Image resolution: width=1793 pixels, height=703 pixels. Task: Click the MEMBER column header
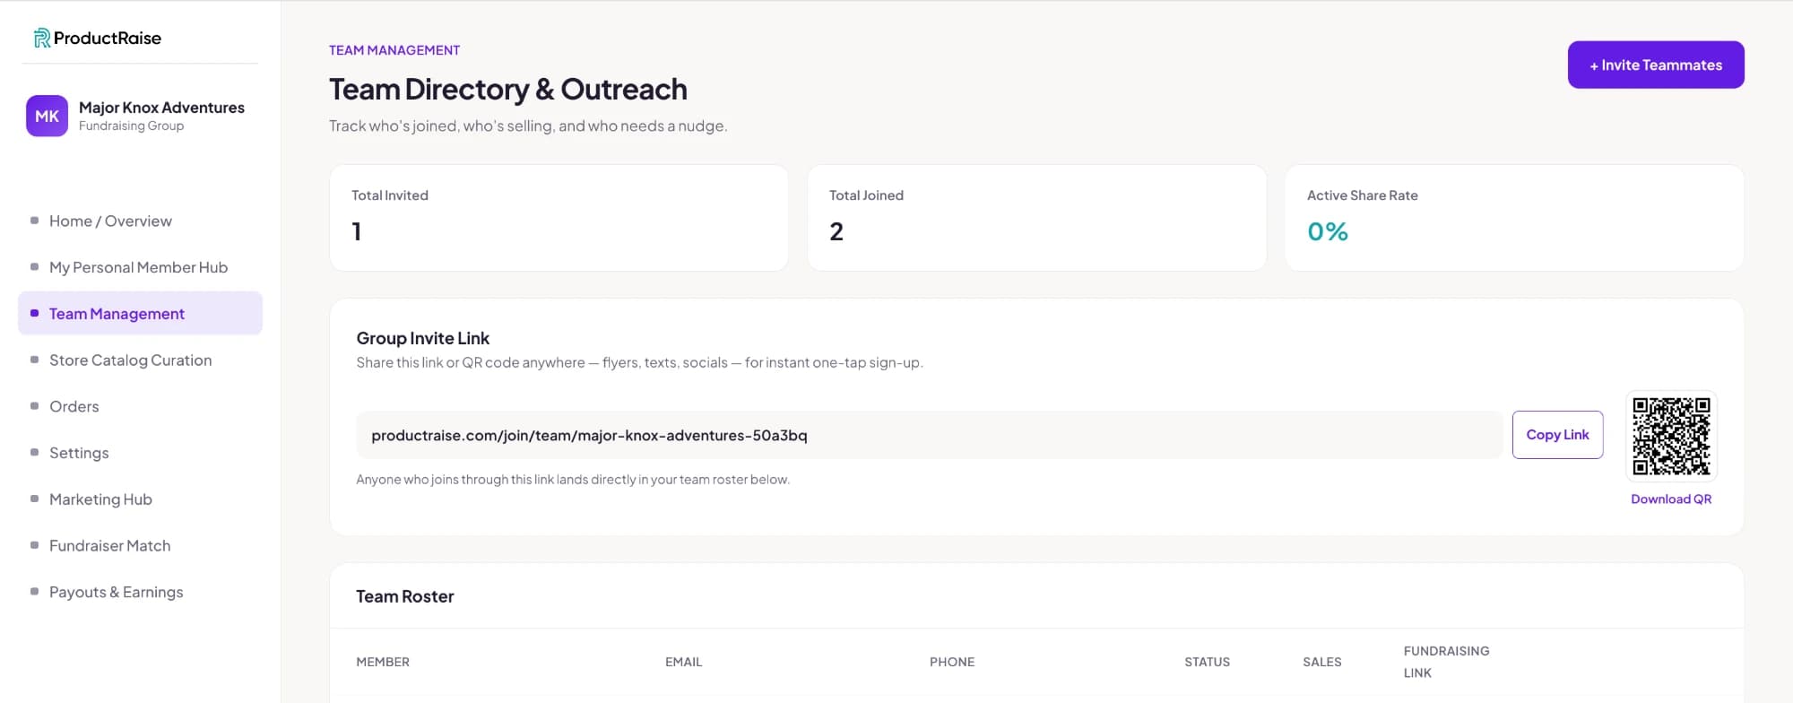pyautogui.click(x=383, y=662)
